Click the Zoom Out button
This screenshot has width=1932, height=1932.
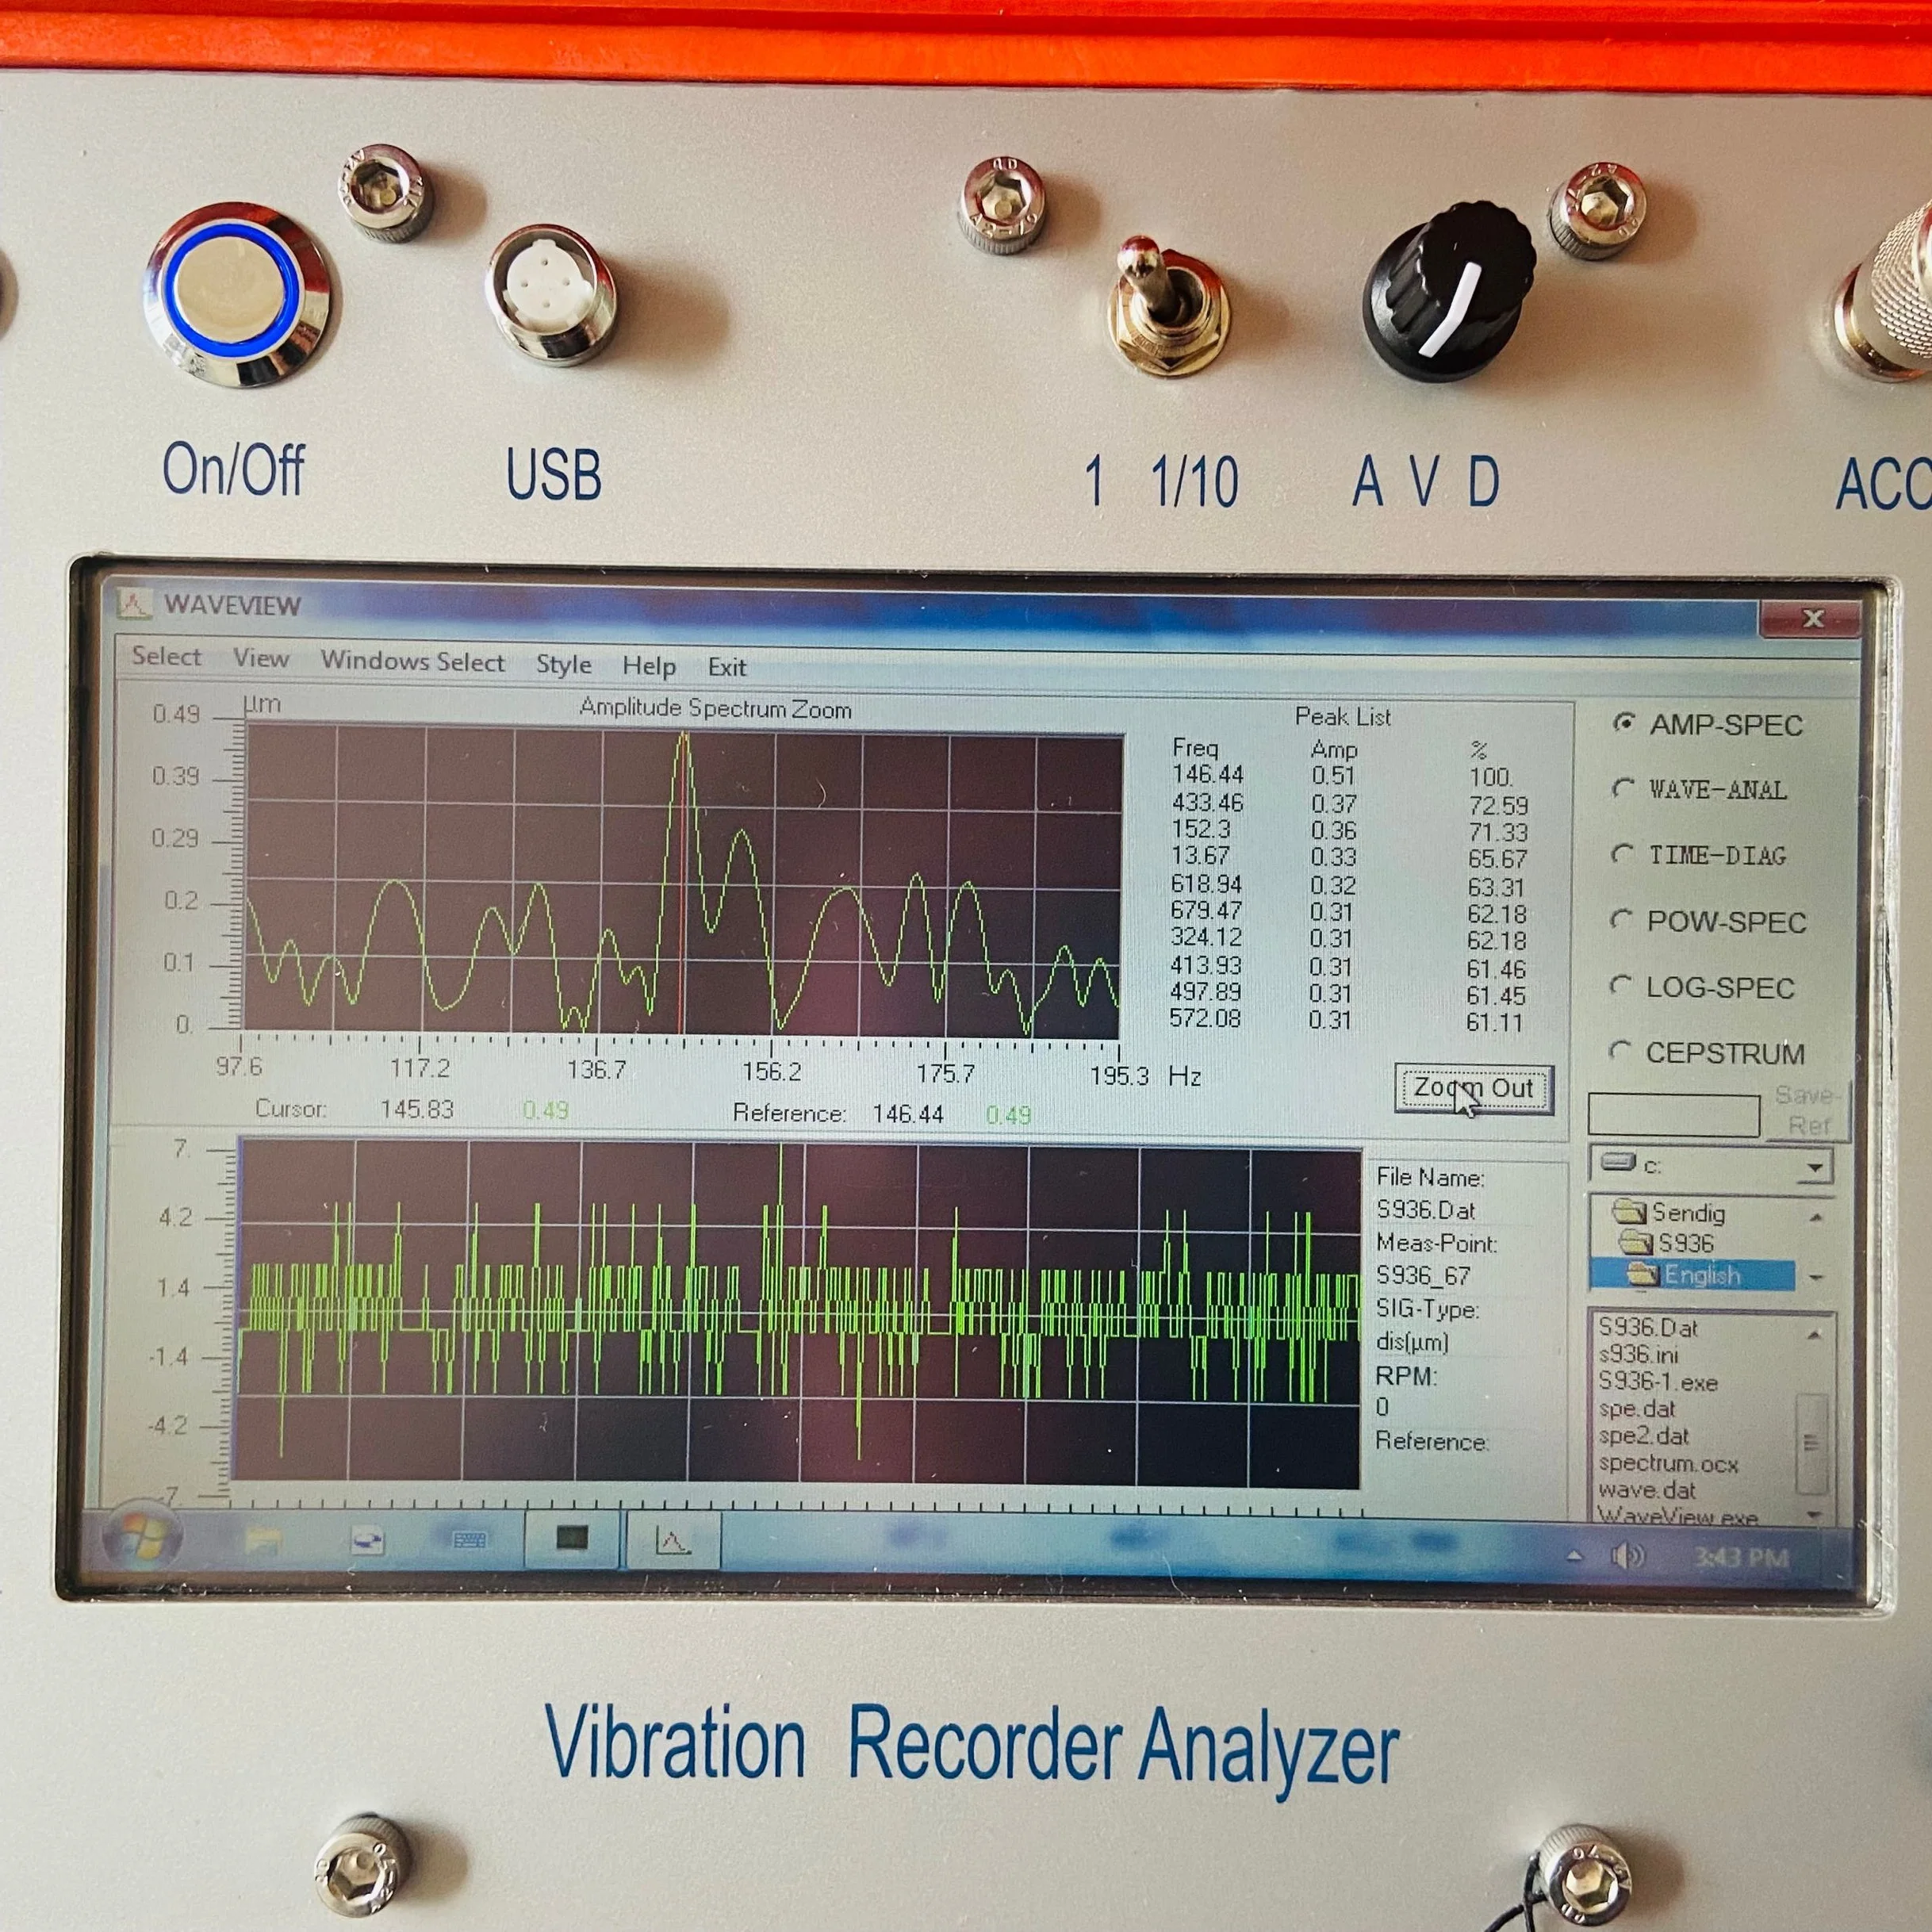coord(1473,1087)
